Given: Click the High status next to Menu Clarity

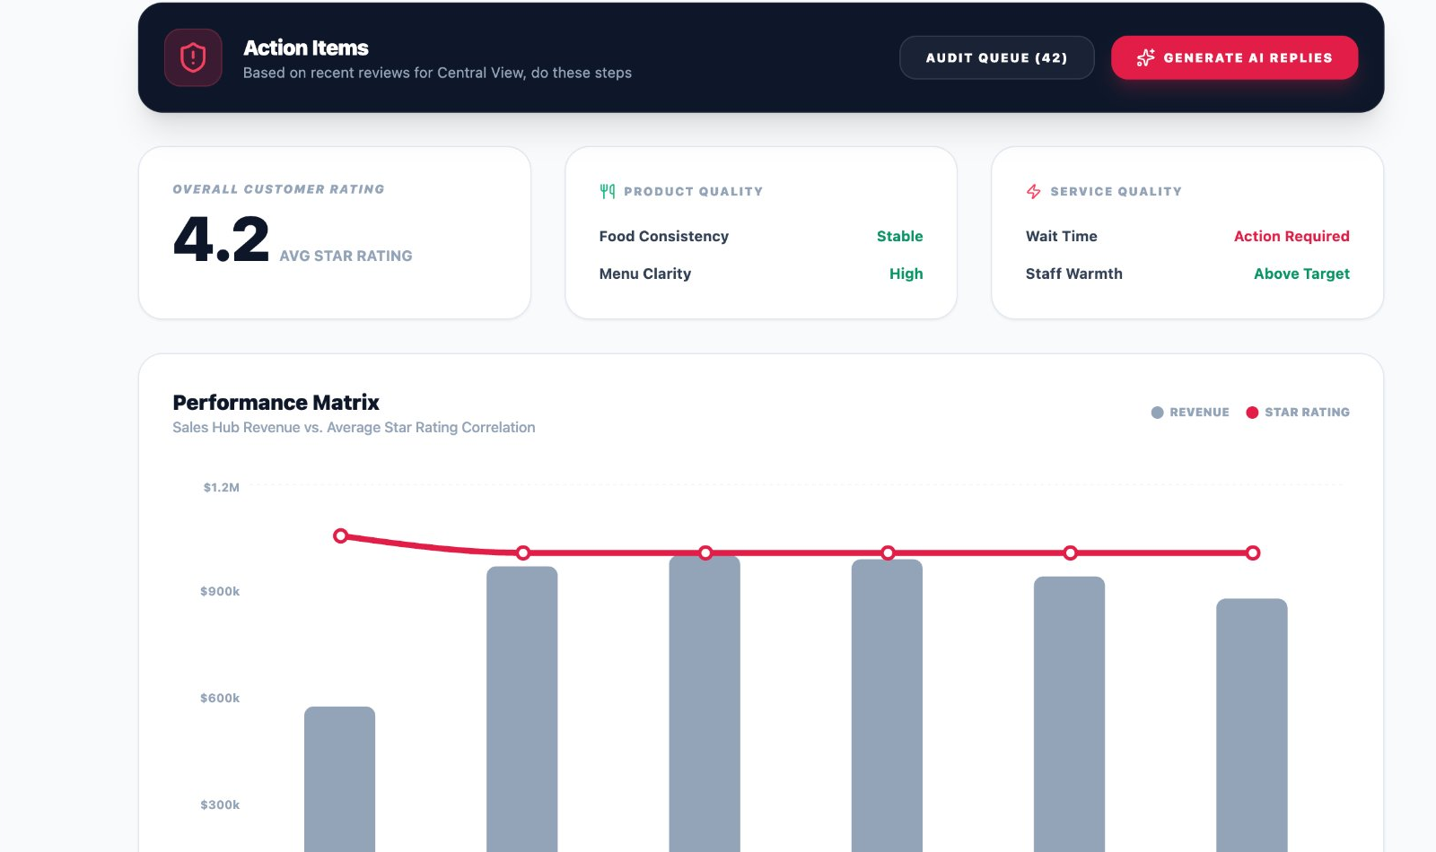Looking at the screenshot, I should [x=906, y=274].
